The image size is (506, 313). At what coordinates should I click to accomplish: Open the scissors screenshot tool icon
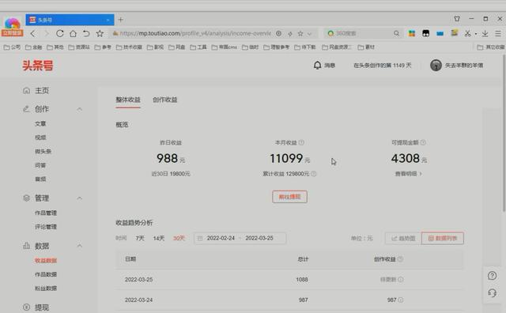point(467,33)
